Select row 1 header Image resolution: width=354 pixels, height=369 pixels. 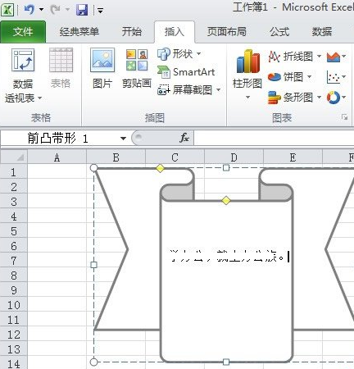[x=14, y=172]
